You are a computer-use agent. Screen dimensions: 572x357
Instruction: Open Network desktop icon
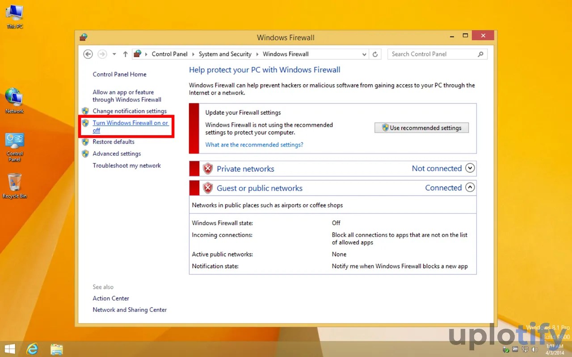pos(14,100)
